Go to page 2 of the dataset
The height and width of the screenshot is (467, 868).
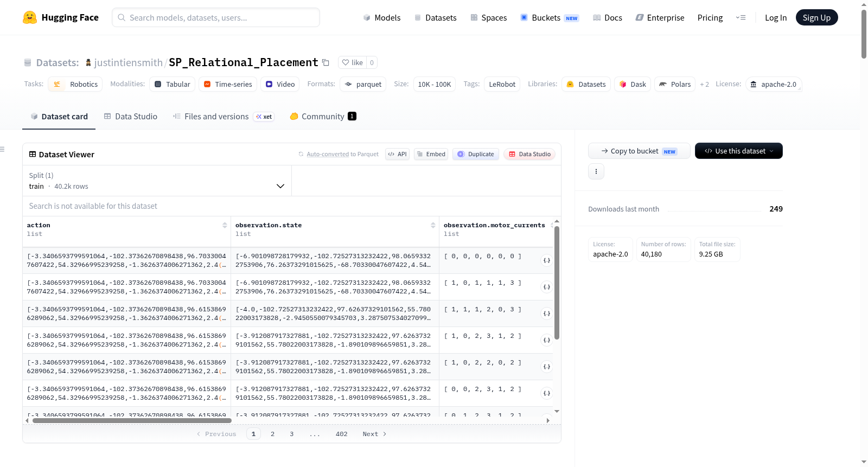(272, 434)
